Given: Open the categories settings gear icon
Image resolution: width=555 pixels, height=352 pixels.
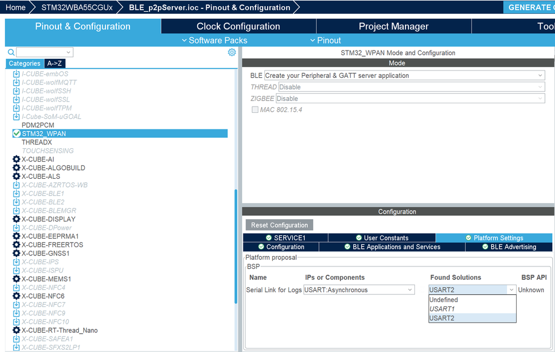Looking at the screenshot, I should tap(232, 52).
